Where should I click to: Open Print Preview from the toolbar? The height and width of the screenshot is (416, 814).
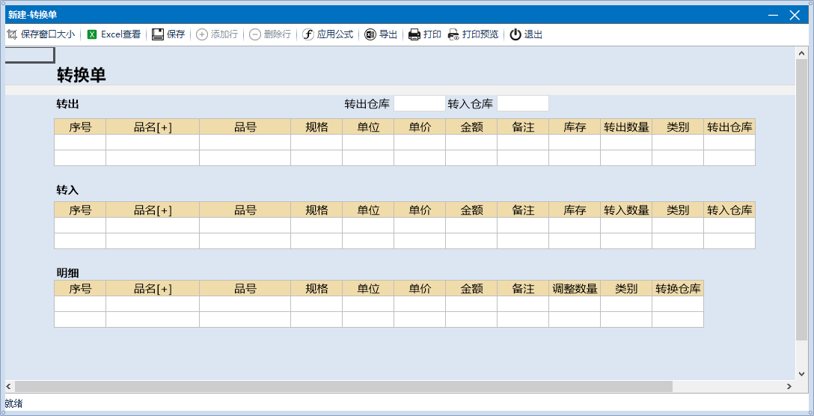click(453, 34)
